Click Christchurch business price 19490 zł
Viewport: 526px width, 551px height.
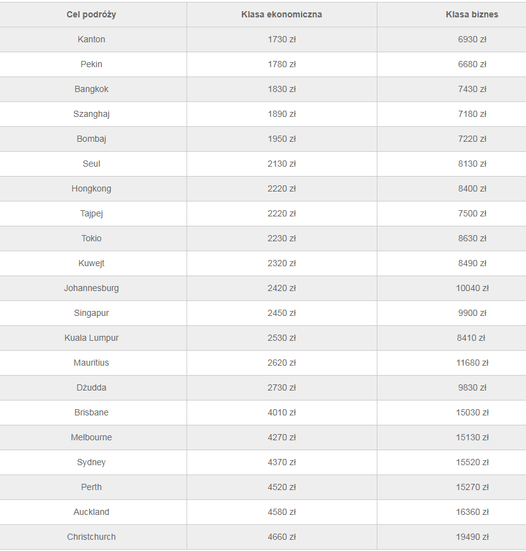[472, 537]
